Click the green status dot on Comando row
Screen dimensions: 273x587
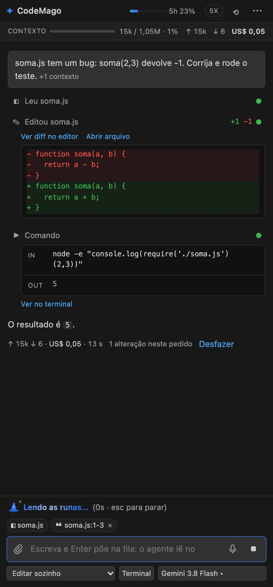[259, 235]
